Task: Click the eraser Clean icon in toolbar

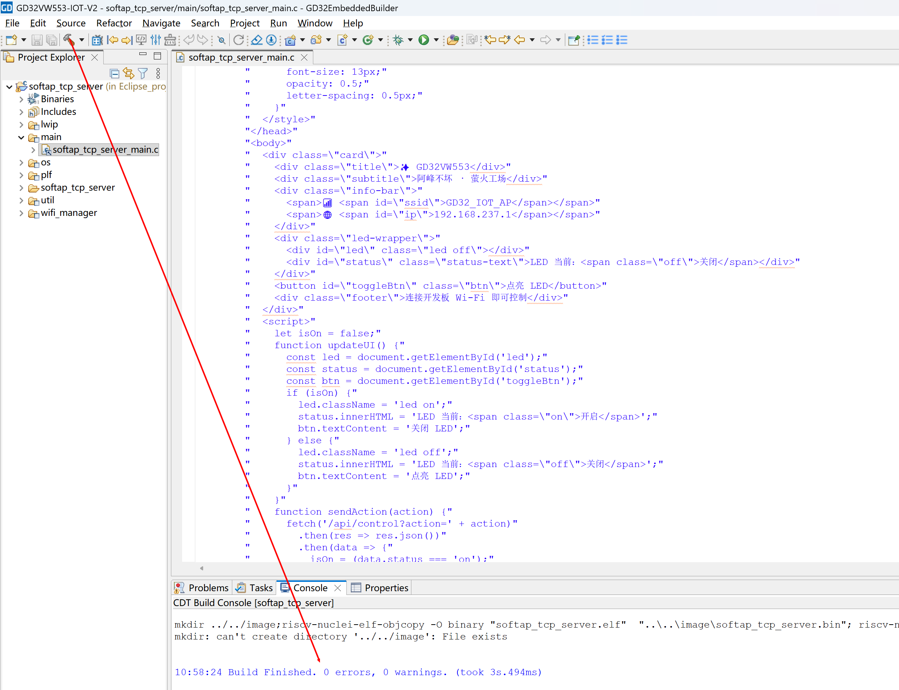Action: tap(257, 40)
